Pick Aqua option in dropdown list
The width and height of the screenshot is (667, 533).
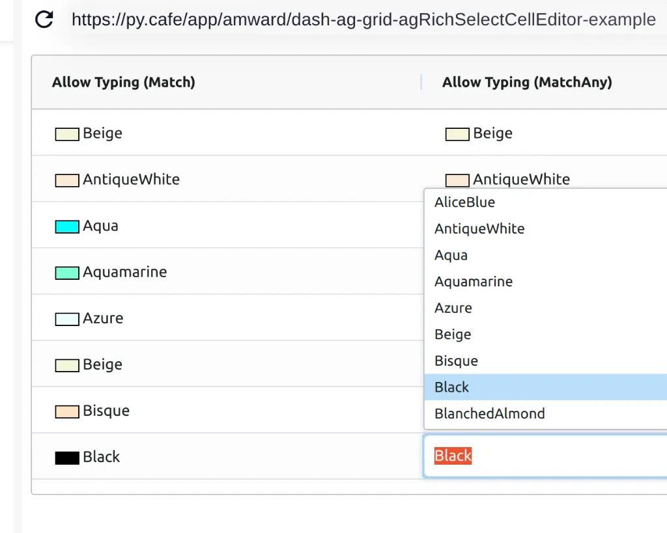[x=451, y=255]
